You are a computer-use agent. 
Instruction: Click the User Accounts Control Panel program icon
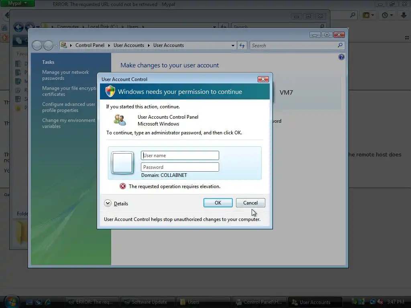pos(120,120)
